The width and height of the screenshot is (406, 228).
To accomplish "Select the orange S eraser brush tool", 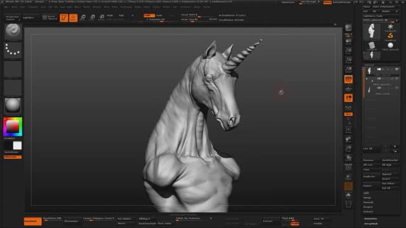I will tap(390, 36).
